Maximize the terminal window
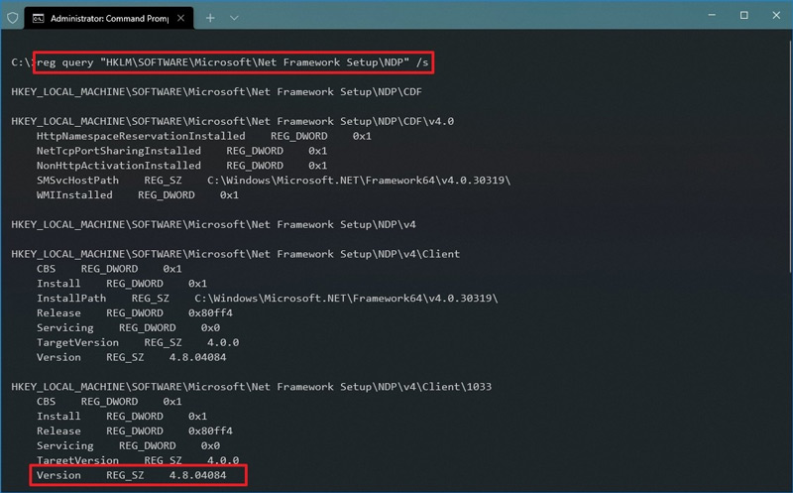Image resolution: width=793 pixels, height=493 pixels. pyautogui.click(x=744, y=15)
